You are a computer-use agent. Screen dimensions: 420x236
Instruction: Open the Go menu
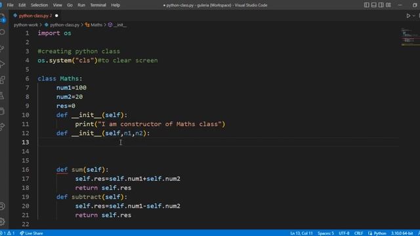pos(70,5)
